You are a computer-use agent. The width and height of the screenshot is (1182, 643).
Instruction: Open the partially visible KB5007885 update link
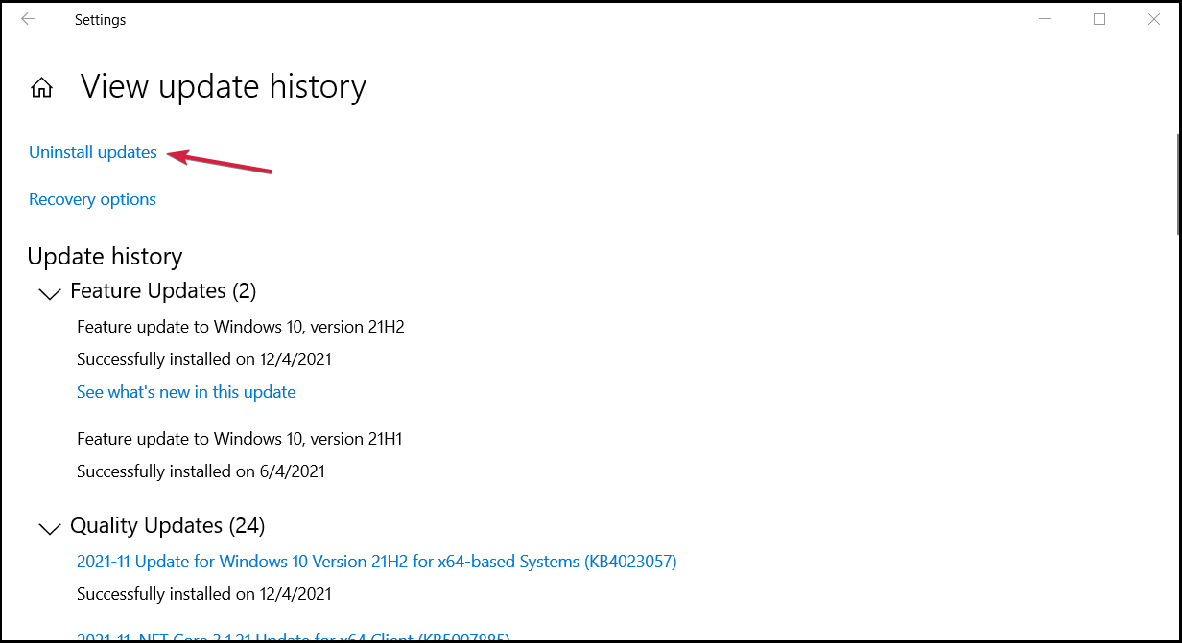pyautogui.click(x=293, y=636)
